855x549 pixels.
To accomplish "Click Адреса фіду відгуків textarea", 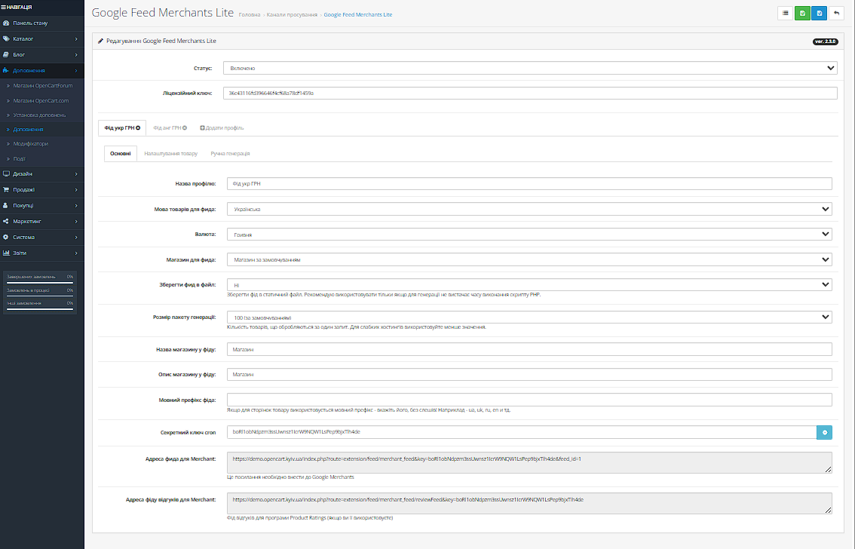I will tap(529, 503).
